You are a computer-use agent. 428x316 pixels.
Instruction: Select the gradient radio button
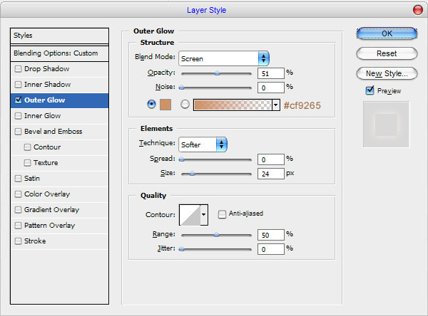point(185,105)
